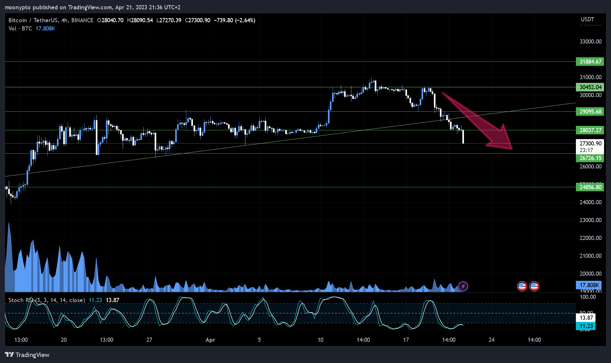Click the 24856.80 price level label
Viewport: 611px width, 363px height.
(x=590, y=187)
